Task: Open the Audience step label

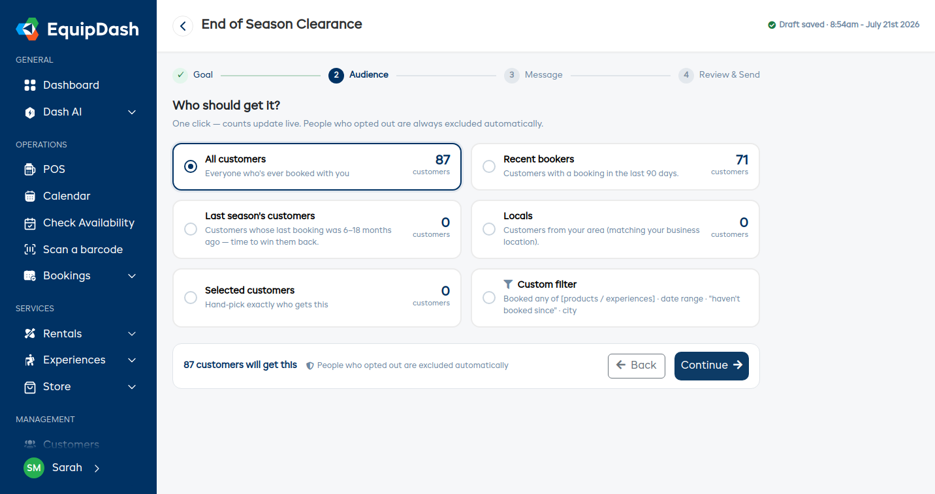Action: point(369,75)
